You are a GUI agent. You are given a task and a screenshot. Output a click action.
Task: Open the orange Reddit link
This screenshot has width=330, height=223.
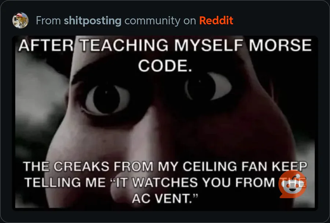(x=216, y=21)
